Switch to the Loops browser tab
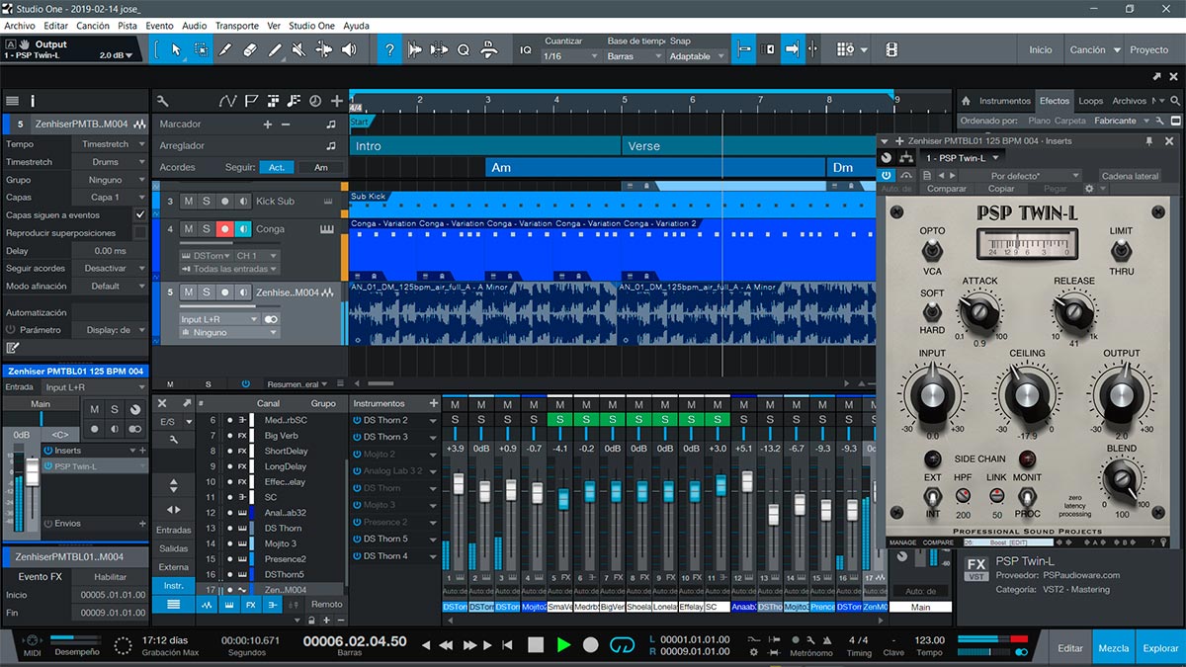 1091,101
